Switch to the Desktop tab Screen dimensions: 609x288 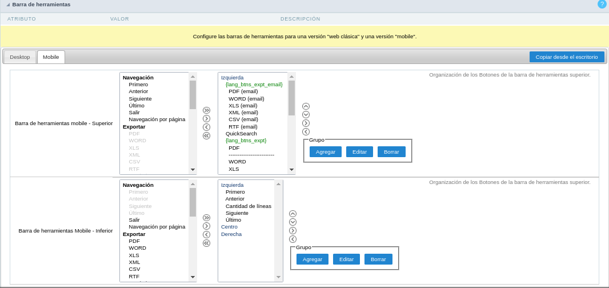pyautogui.click(x=20, y=57)
